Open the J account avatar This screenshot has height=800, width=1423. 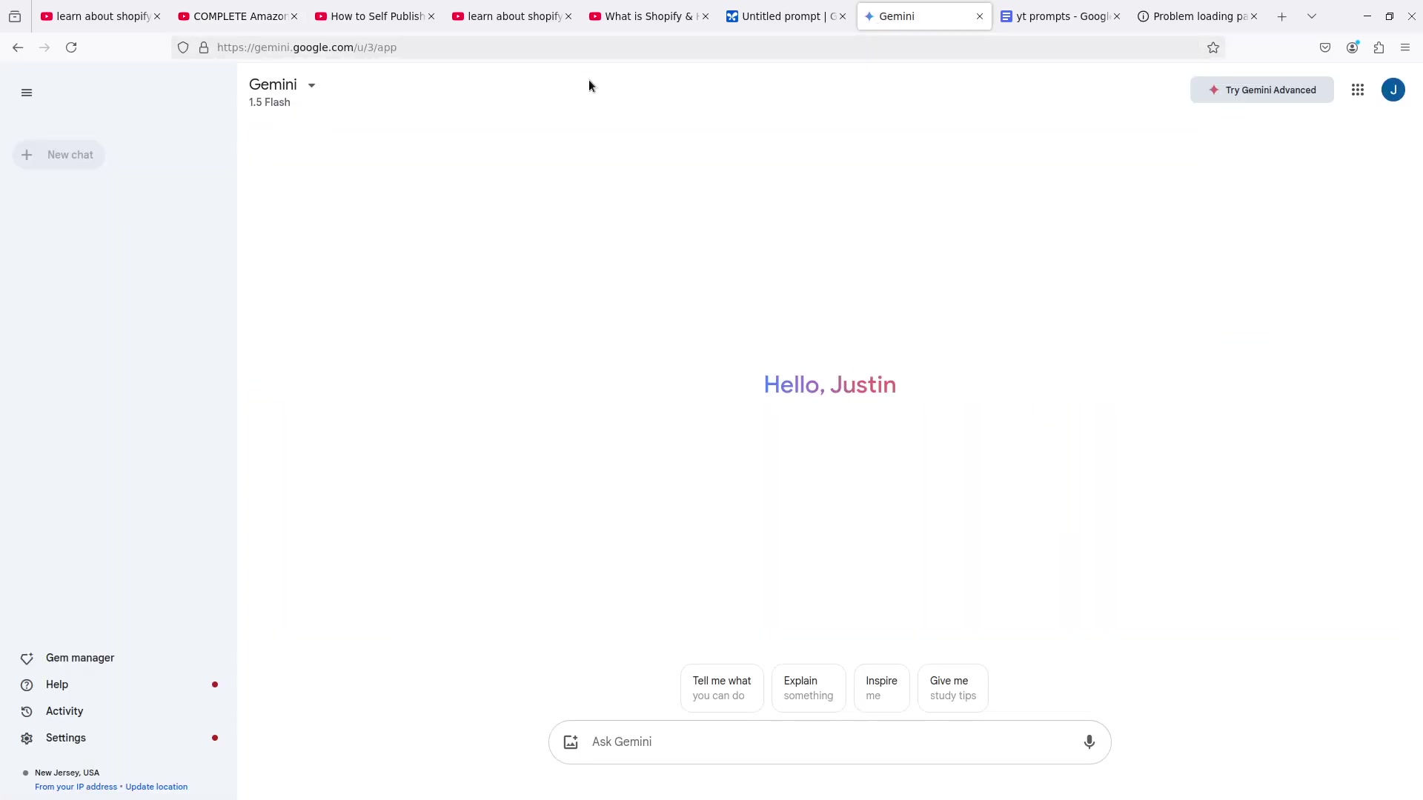[x=1393, y=90]
